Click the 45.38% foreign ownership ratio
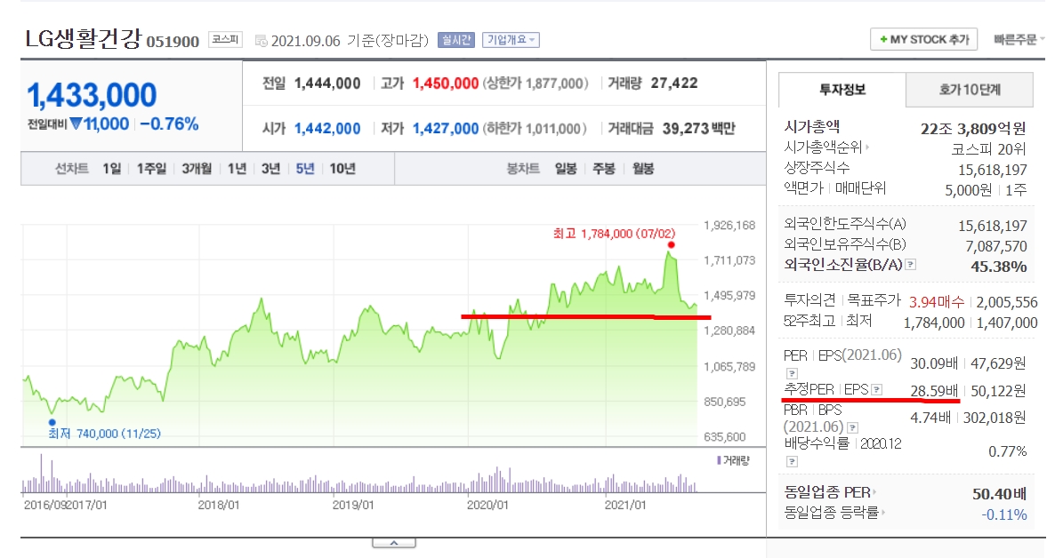This screenshot has height=558, width=1055. coord(998,267)
